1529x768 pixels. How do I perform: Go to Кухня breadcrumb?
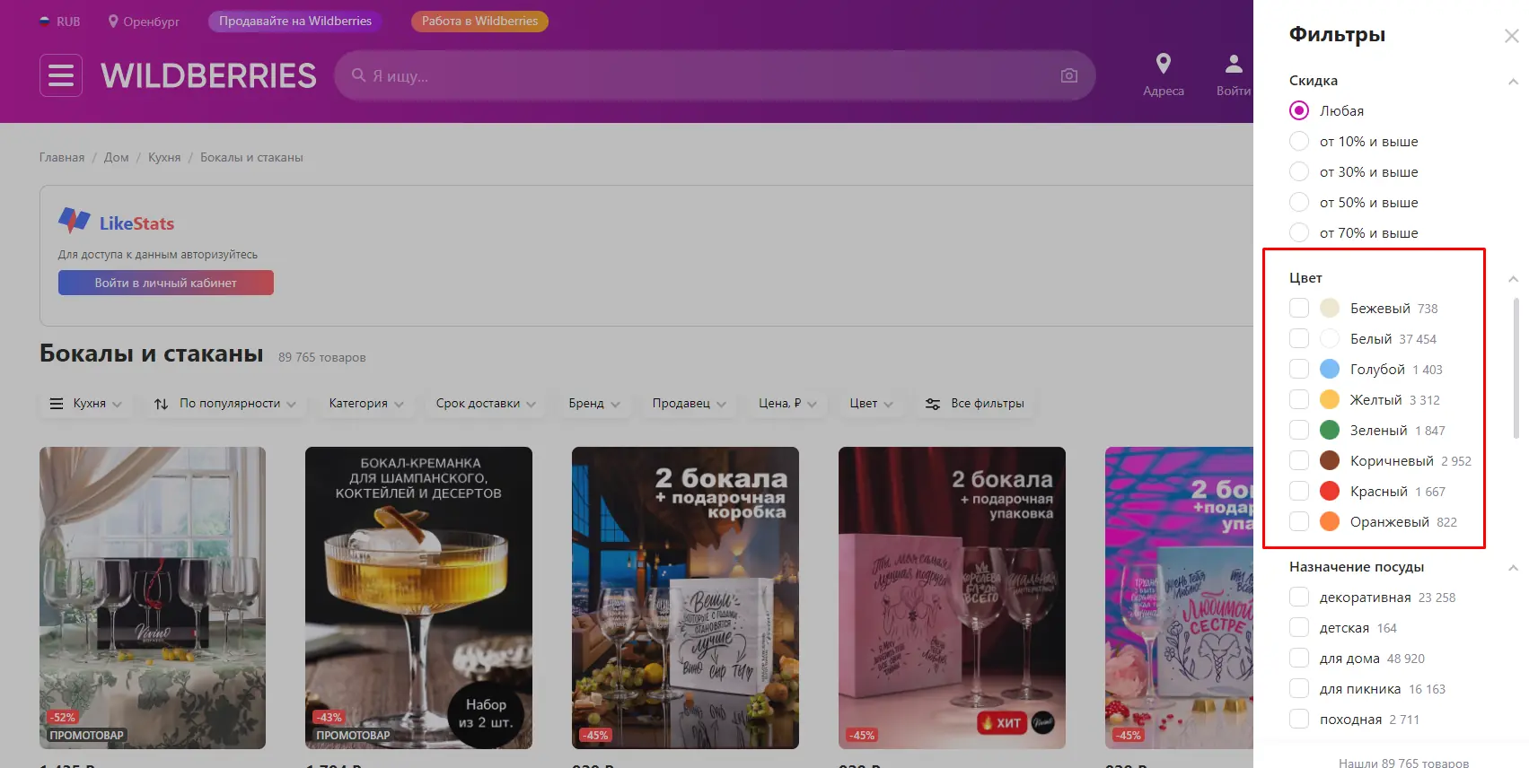click(164, 157)
